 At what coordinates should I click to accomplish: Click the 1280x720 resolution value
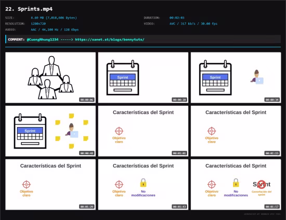pyautogui.click(x=38, y=24)
